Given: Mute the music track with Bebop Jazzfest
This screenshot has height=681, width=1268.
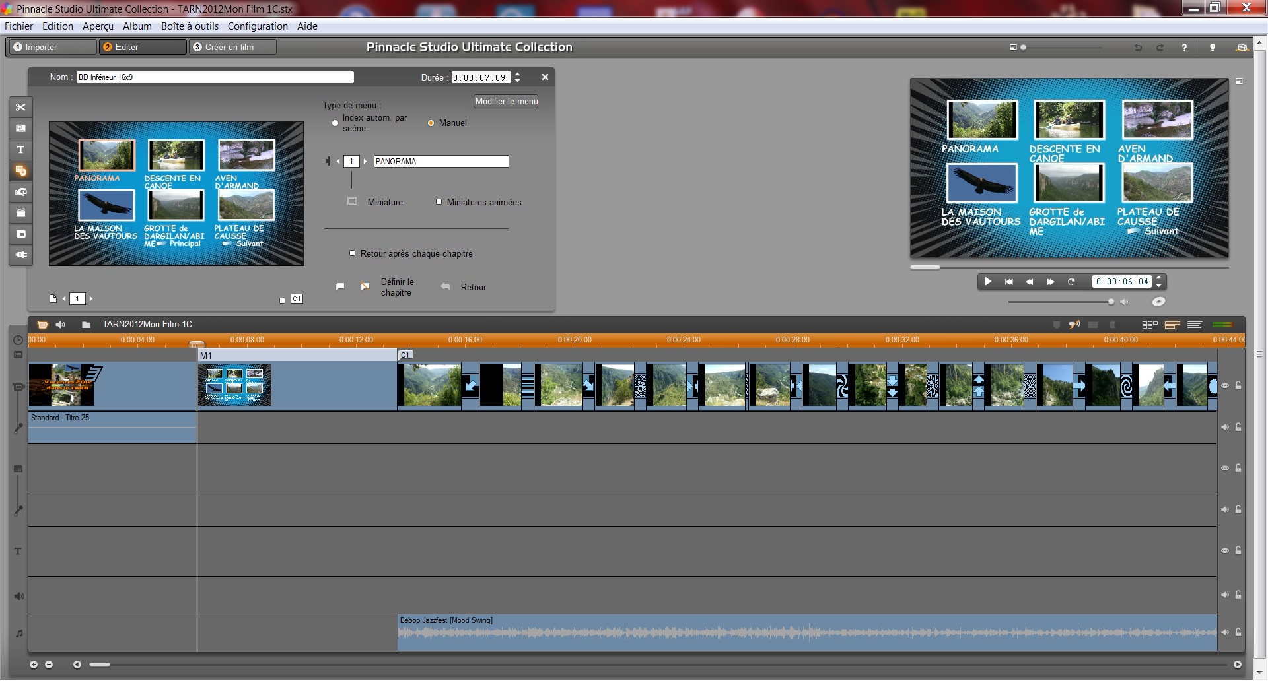Looking at the screenshot, I should 1225,632.
